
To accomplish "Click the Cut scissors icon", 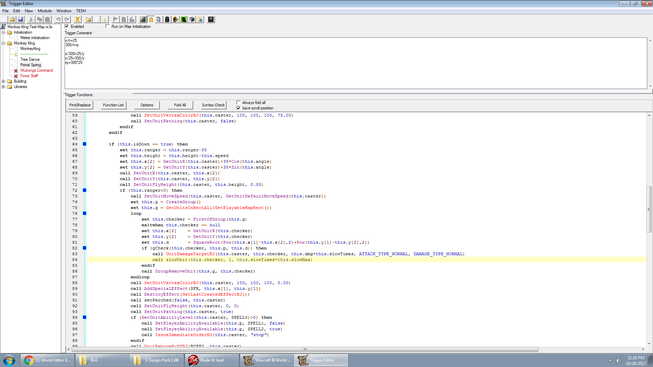I will pyautogui.click(x=31, y=19).
